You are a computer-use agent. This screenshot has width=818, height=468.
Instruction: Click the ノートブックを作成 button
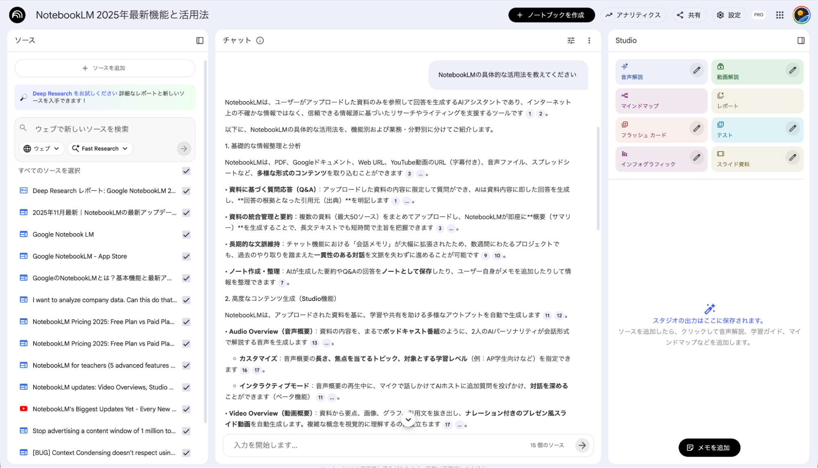click(x=551, y=15)
